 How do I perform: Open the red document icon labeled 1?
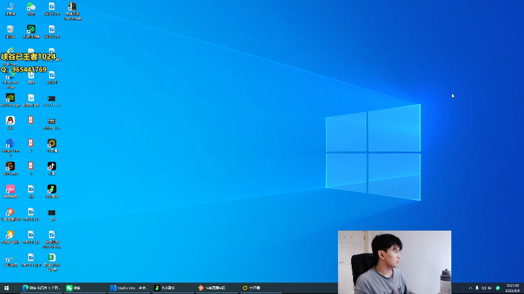pyautogui.click(x=31, y=123)
